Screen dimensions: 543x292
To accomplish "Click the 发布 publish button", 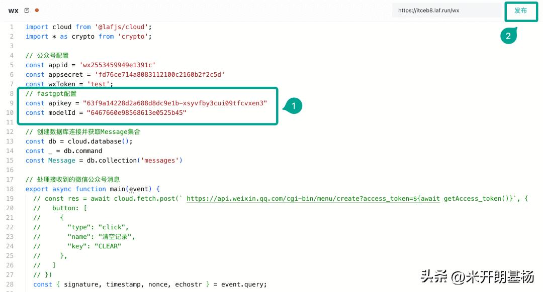I will 520,11.
